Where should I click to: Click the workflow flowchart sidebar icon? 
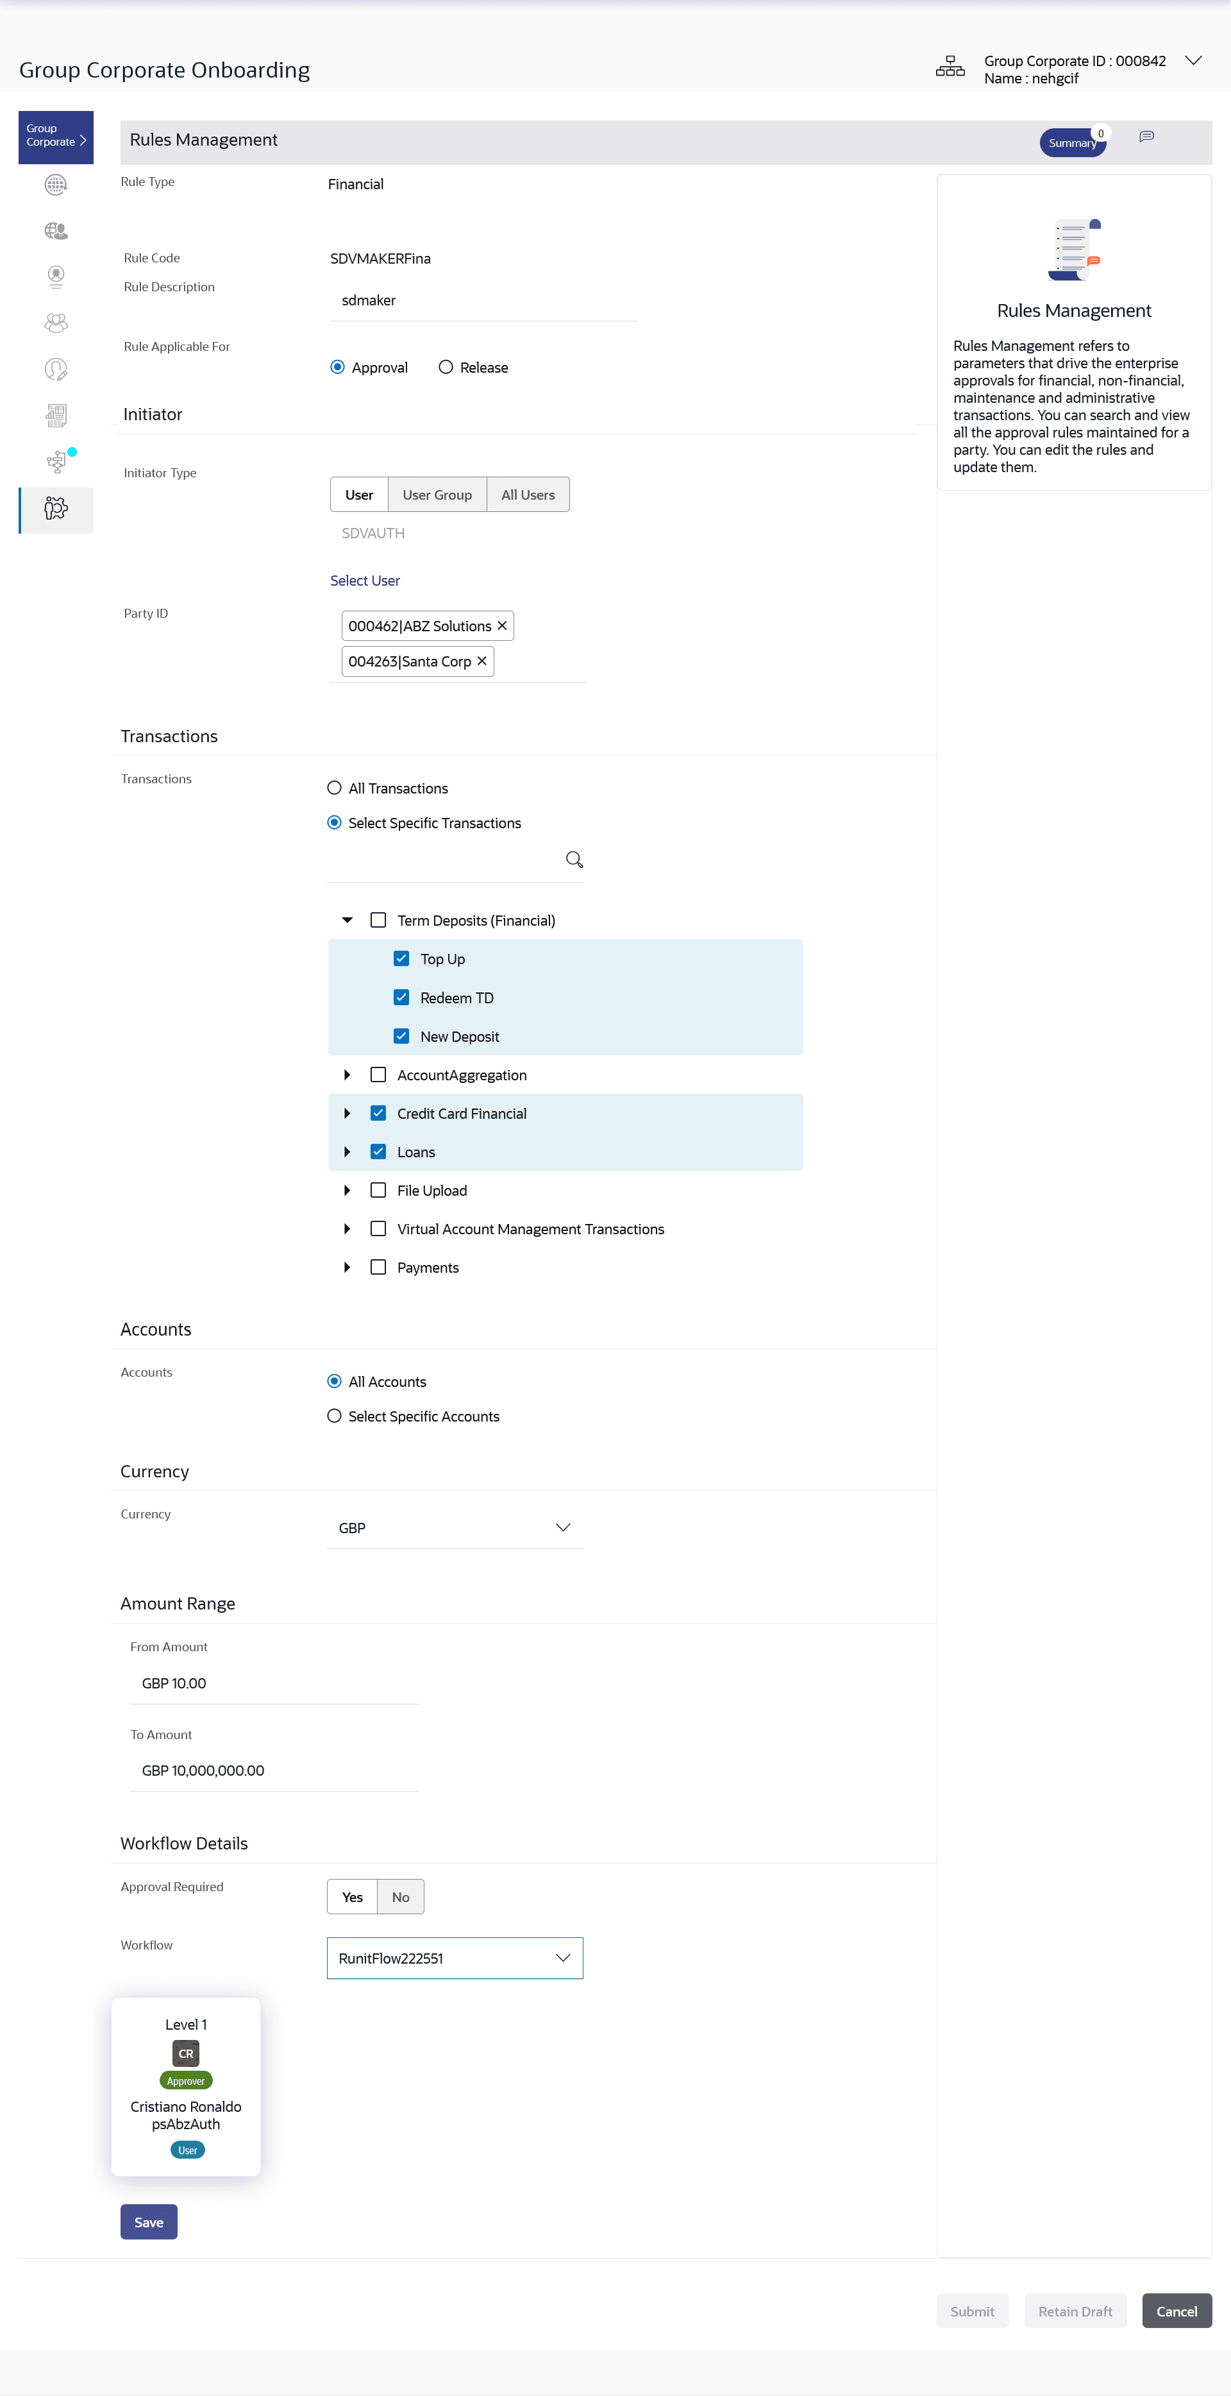(x=56, y=461)
